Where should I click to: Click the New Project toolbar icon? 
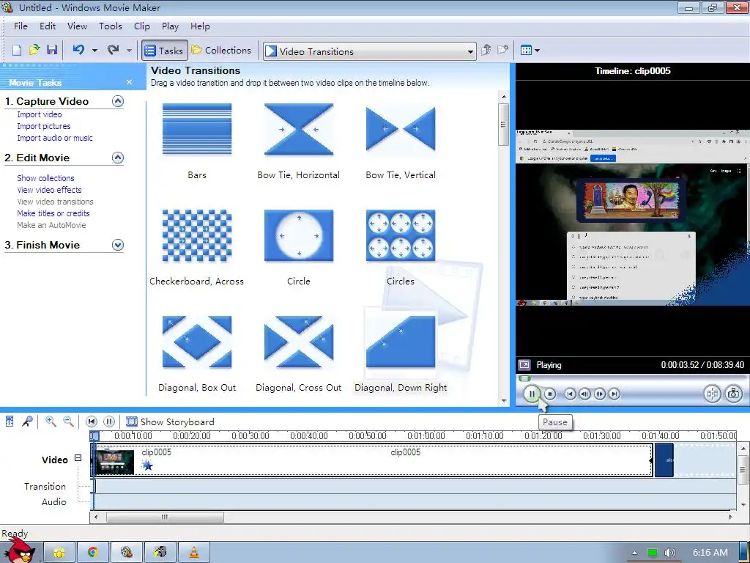point(17,51)
